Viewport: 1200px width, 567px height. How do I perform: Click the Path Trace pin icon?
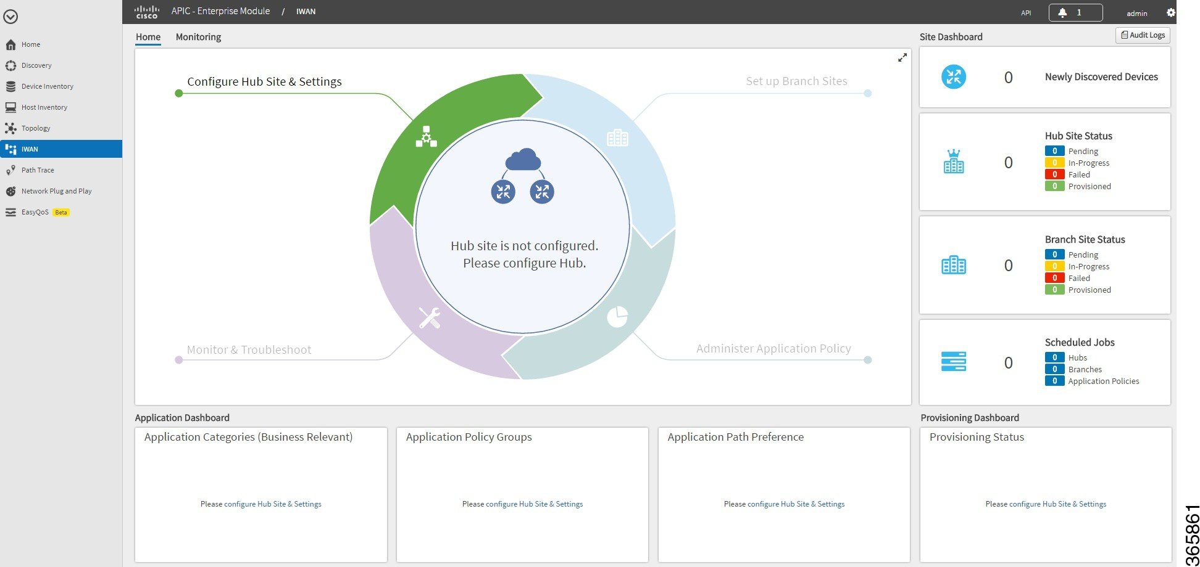(x=10, y=170)
